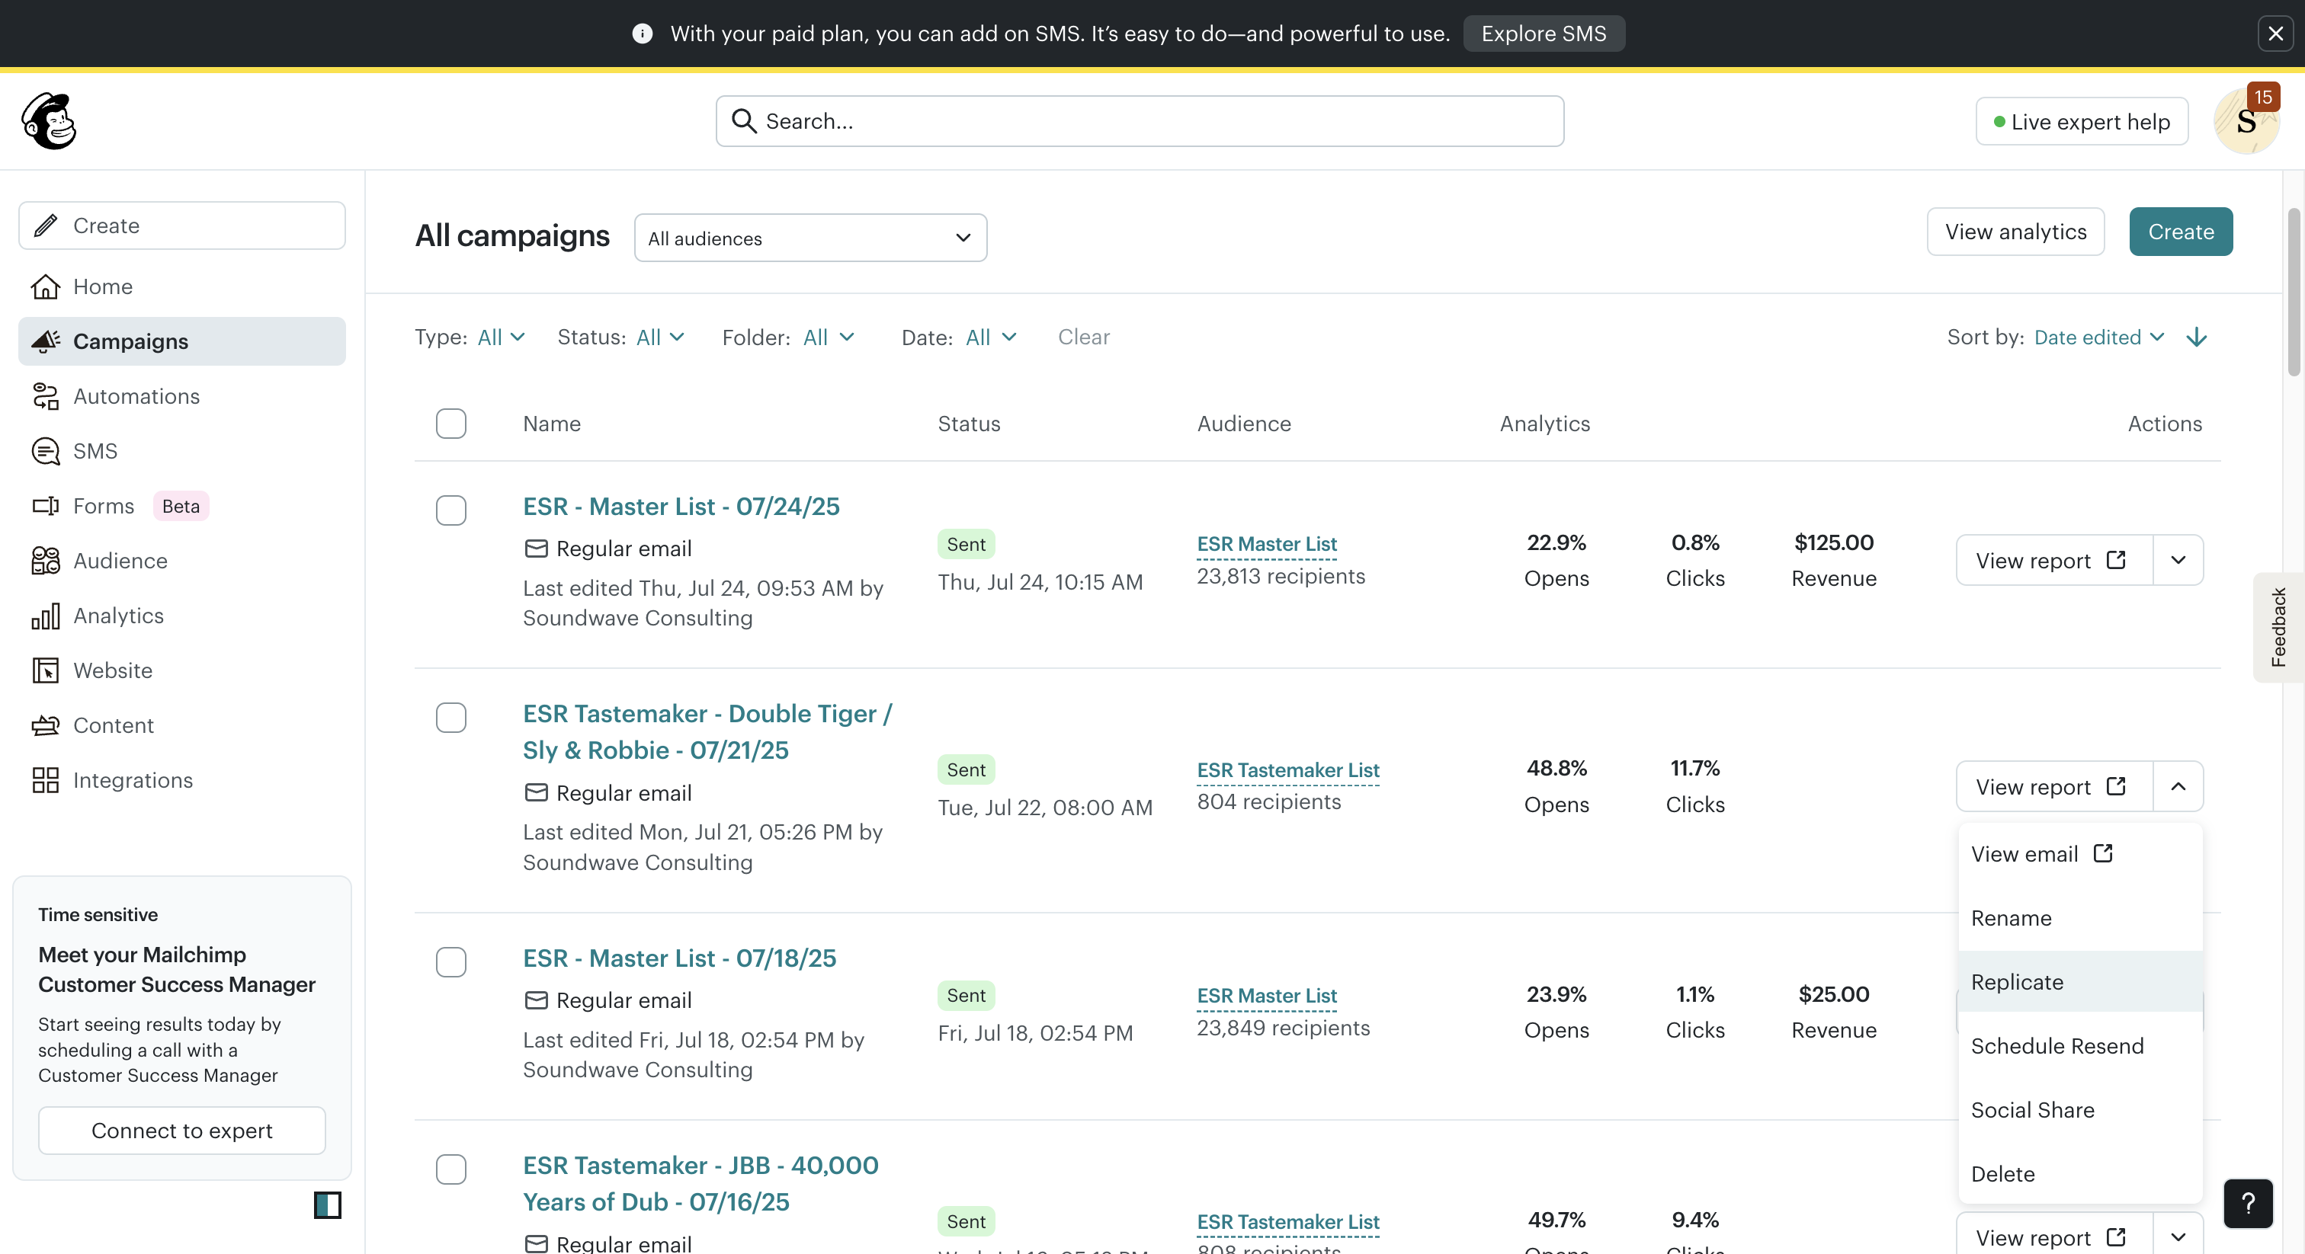This screenshot has width=2305, height=1254.
Task: Click the Automations icon
Action: pos(46,396)
